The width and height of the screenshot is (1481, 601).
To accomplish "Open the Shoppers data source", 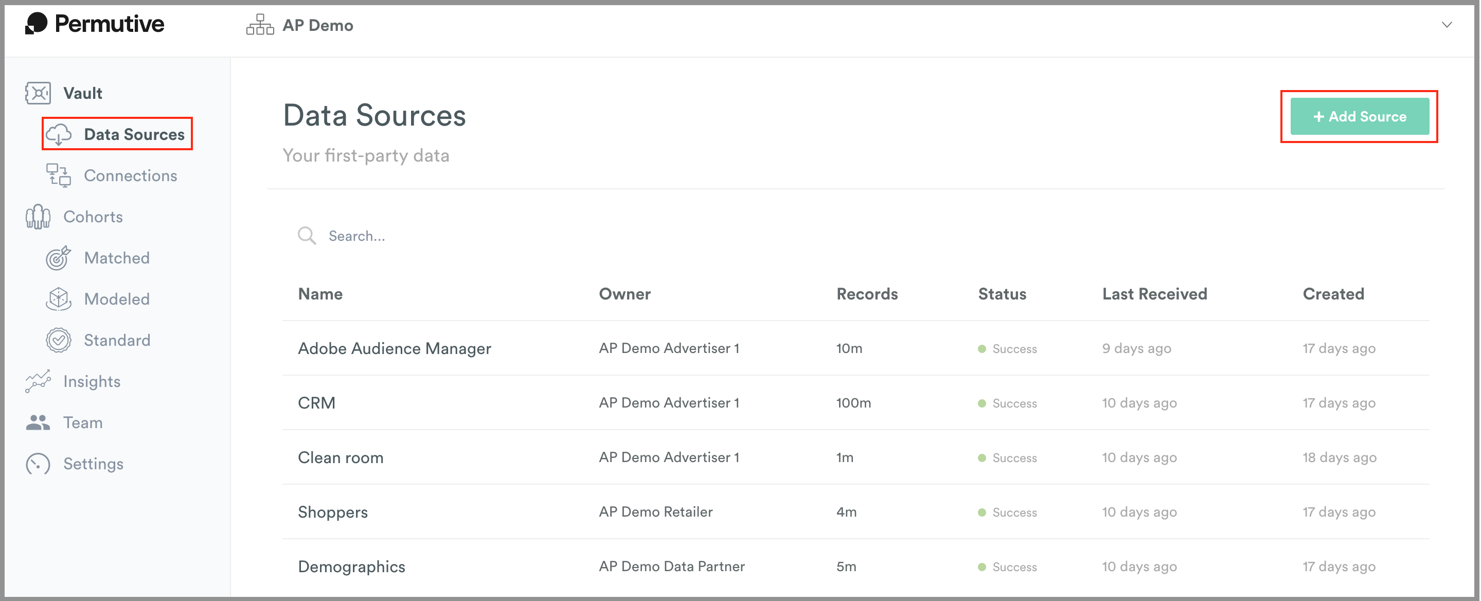I will [333, 512].
